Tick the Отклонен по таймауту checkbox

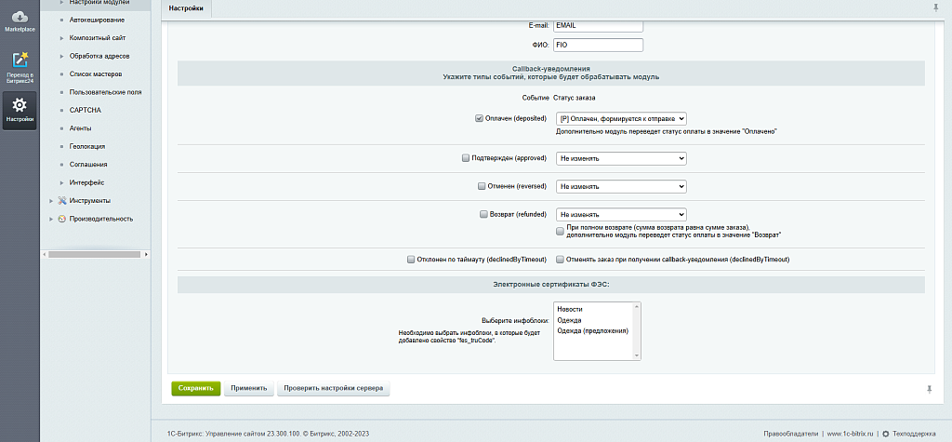(412, 260)
